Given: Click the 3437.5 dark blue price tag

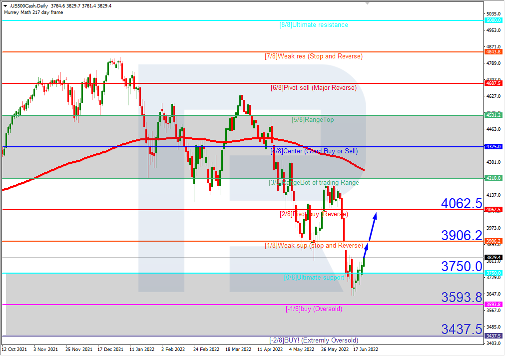Looking at the screenshot, I should (493, 336).
